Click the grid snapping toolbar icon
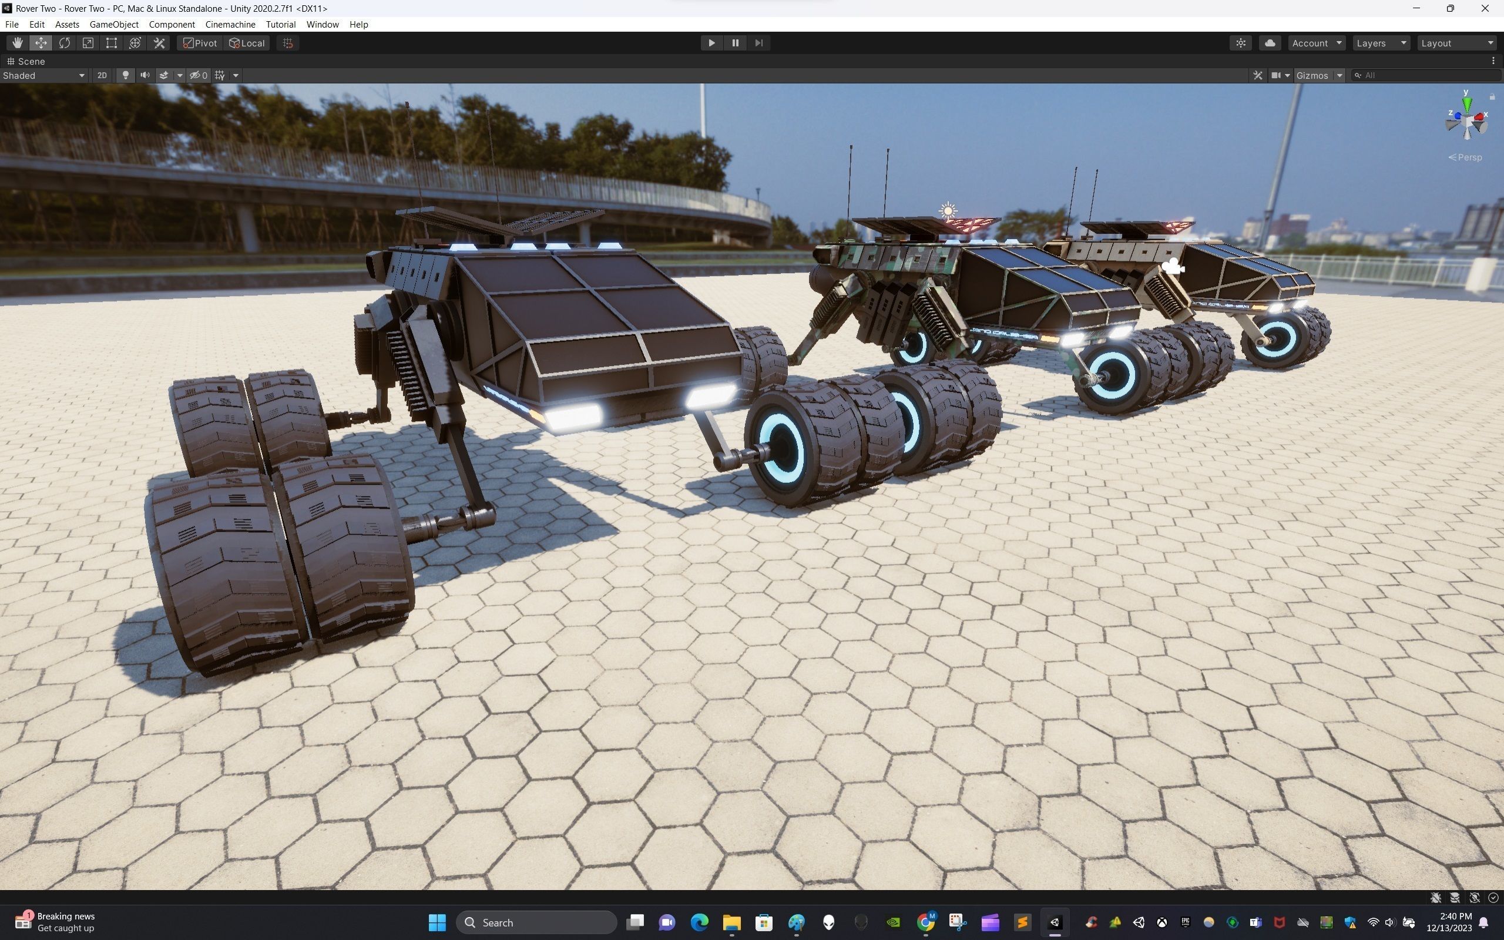This screenshot has height=940, width=1504. click(288, 43)
